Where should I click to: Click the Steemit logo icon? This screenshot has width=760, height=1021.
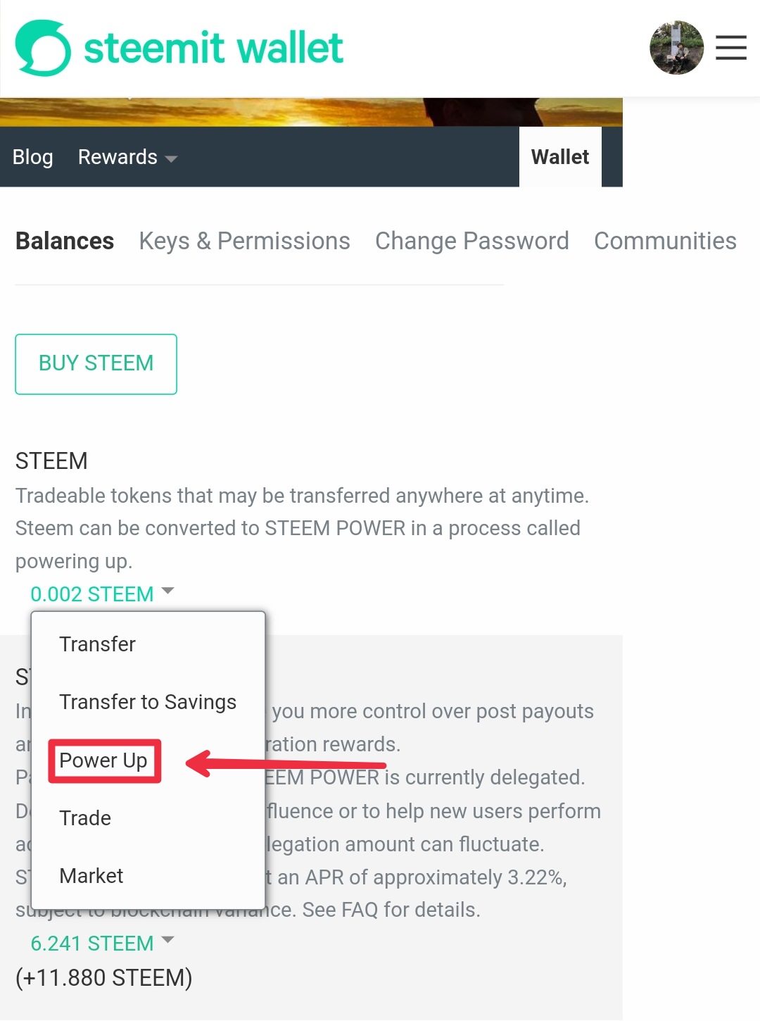click(43, 48)
